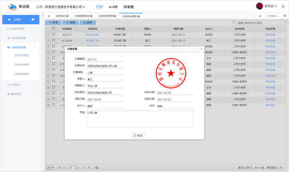The image size is (289, 172).
Task: Click the page number input in pager
Action: coord(72,168)
